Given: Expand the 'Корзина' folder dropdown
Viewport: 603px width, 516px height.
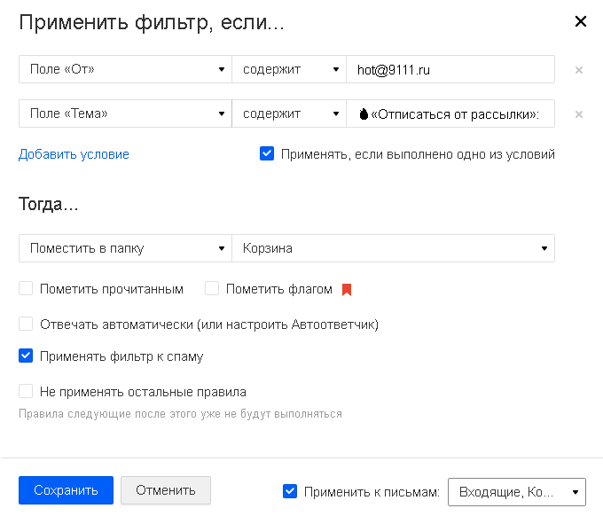Looking at the screenshot, I should tap(393, 248).
